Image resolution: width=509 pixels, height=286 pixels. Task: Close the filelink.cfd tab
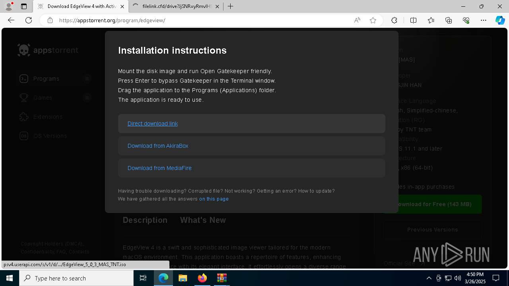pyautogui.click(x=218, y=6)
